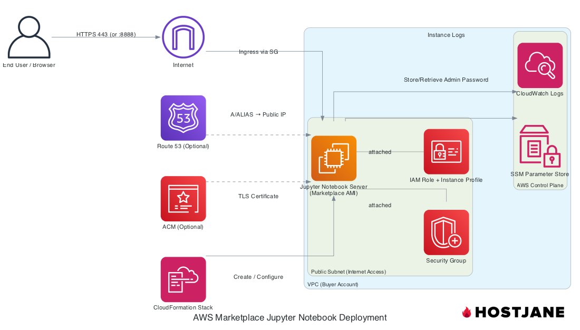Click the 'VPC (Buyer Account)' label
Viewport: 580px width, 330px height.
pyautogui.click(x=333, y=285)
